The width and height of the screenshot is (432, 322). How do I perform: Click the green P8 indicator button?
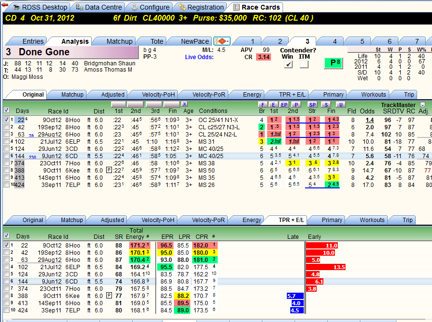pos(333,63)
